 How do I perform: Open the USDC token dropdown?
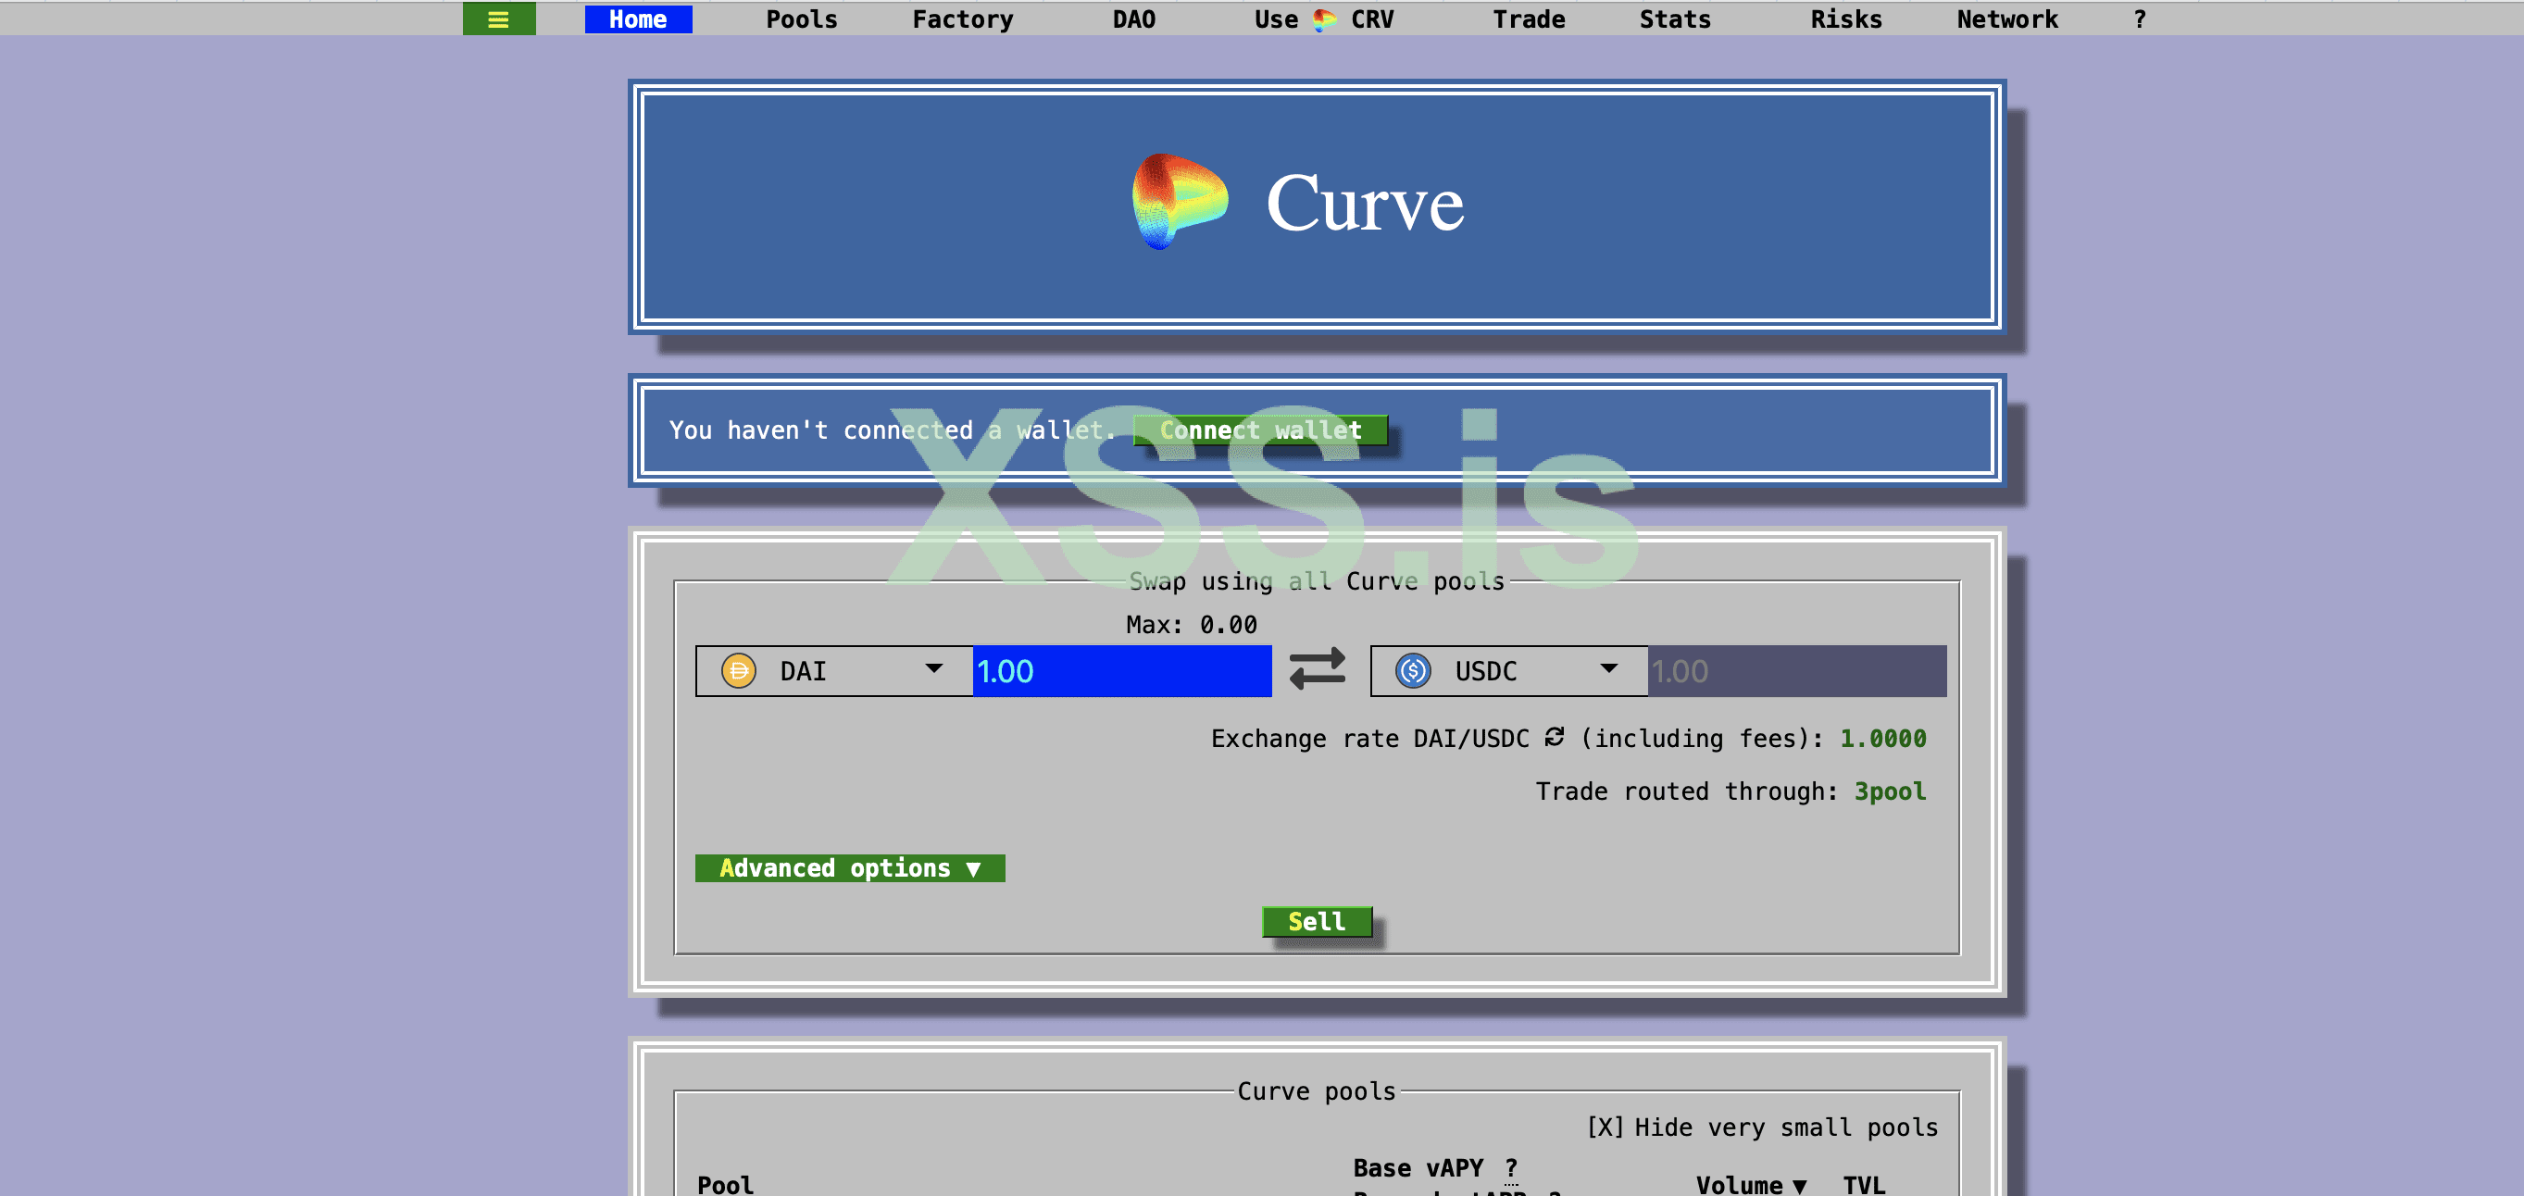(1608, 670)
